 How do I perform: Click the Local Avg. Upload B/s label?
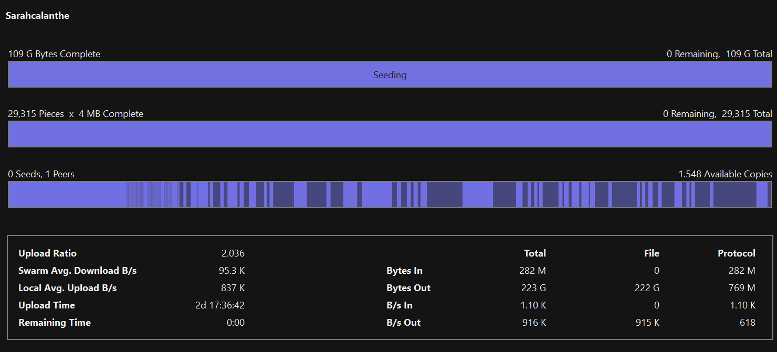[x=68, y=288]
